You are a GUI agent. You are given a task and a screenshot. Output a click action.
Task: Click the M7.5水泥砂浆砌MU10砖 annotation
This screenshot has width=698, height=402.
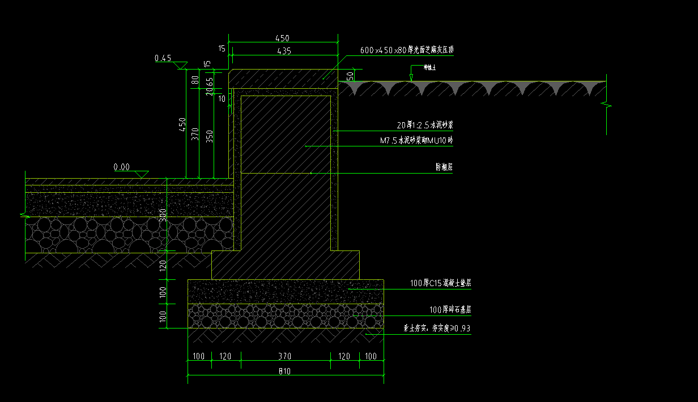click(417, 140)
